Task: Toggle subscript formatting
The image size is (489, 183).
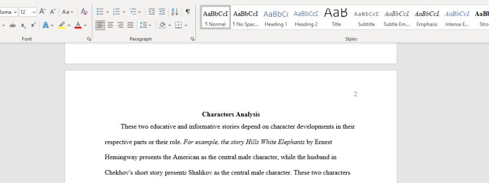Action: pos(23,25)
